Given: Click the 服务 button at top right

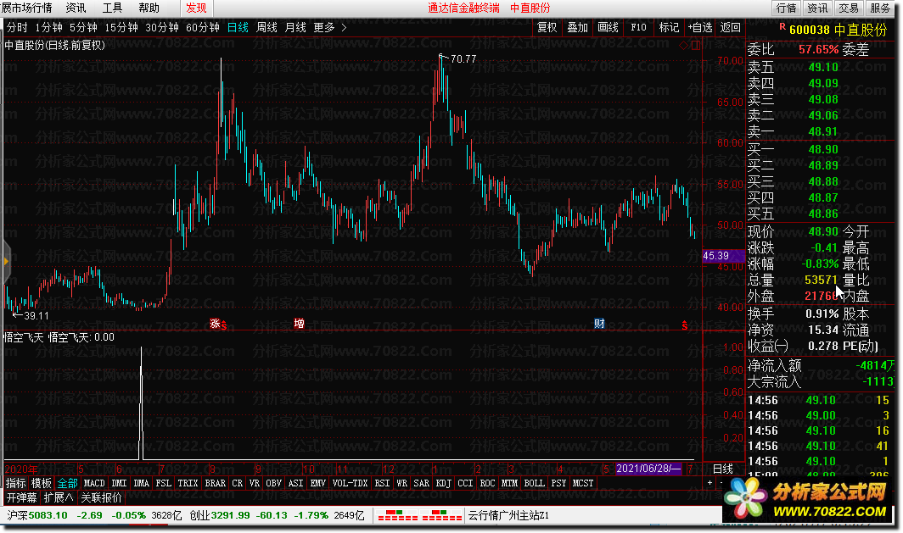Looking at the screenshot, I should coord(879,8).
